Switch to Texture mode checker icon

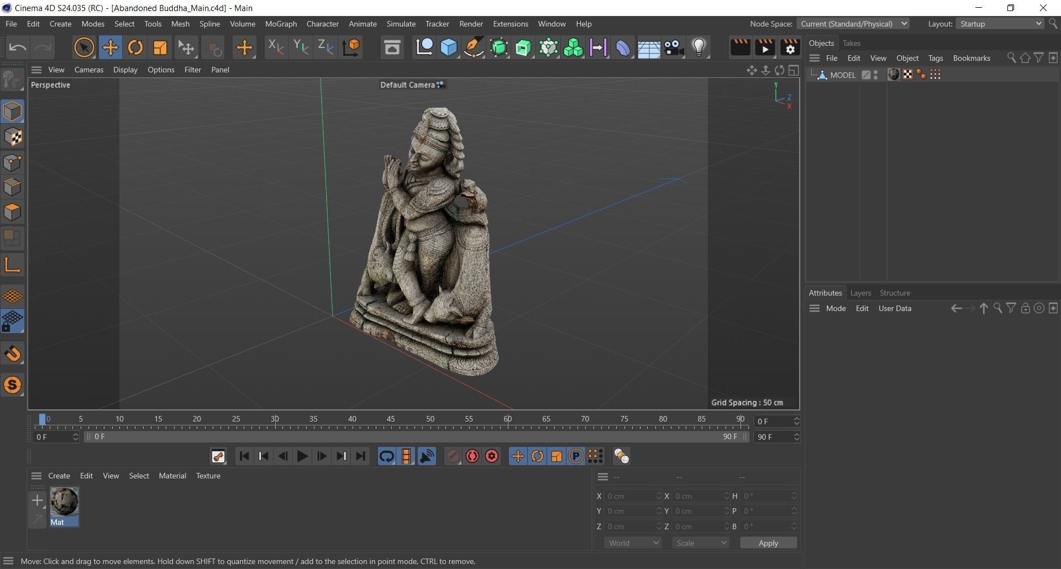point(12,137)
